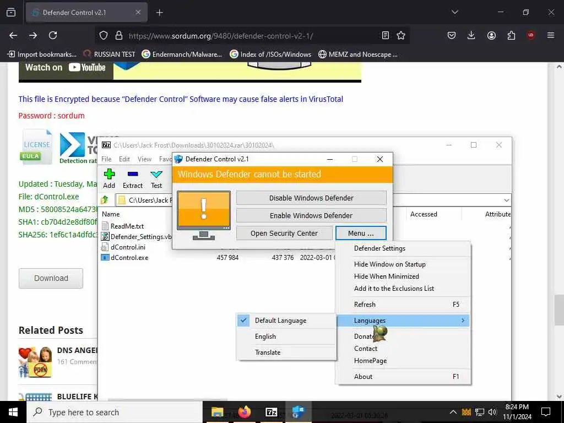Click 7-Zip up one folder icon
This screenshot has width=564, height=423.
pyautogui.click(x=105, y=200)
